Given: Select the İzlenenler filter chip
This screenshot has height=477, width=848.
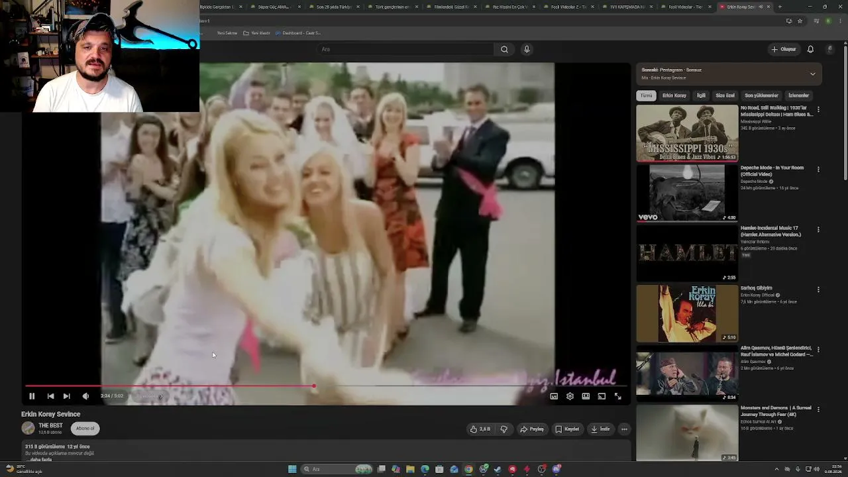Looking at the screenshot, I should click(798, 95).
